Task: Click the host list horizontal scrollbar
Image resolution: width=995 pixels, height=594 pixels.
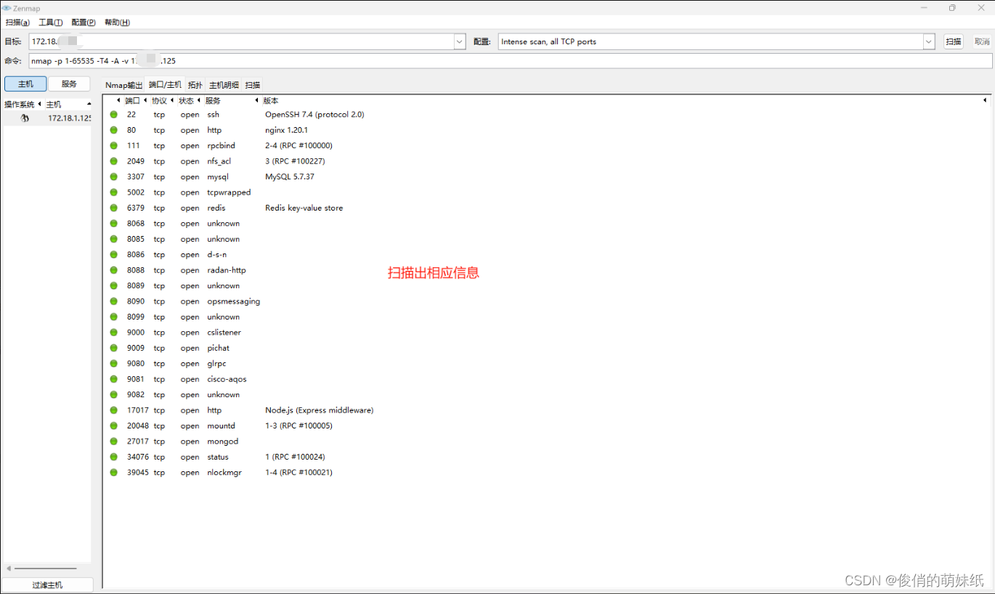Action: click(46, 569)
